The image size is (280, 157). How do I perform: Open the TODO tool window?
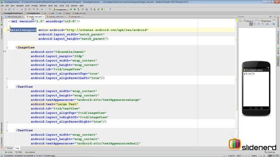[x=19, y=152]
